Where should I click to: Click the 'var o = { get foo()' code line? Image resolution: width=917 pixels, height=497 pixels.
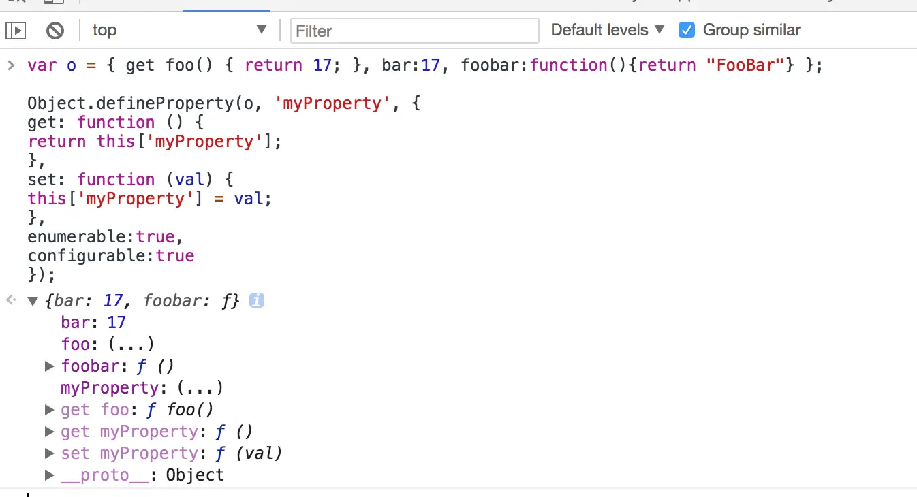[425, 65]
